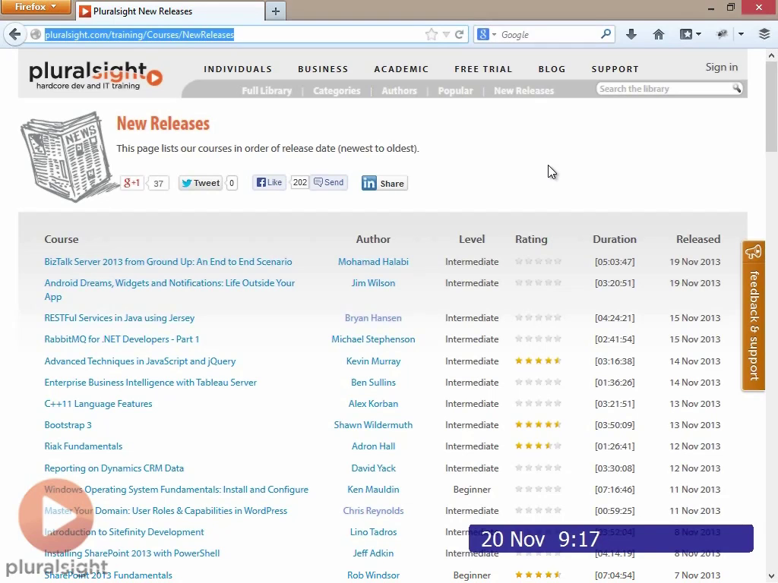Expand the URL history dropdown arrow
778x583 pixels.
click(x=446, y=34)
